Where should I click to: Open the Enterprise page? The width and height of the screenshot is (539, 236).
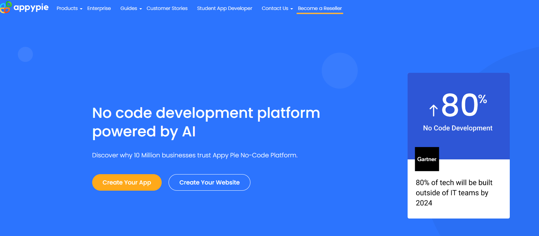(x=99, y=8)
